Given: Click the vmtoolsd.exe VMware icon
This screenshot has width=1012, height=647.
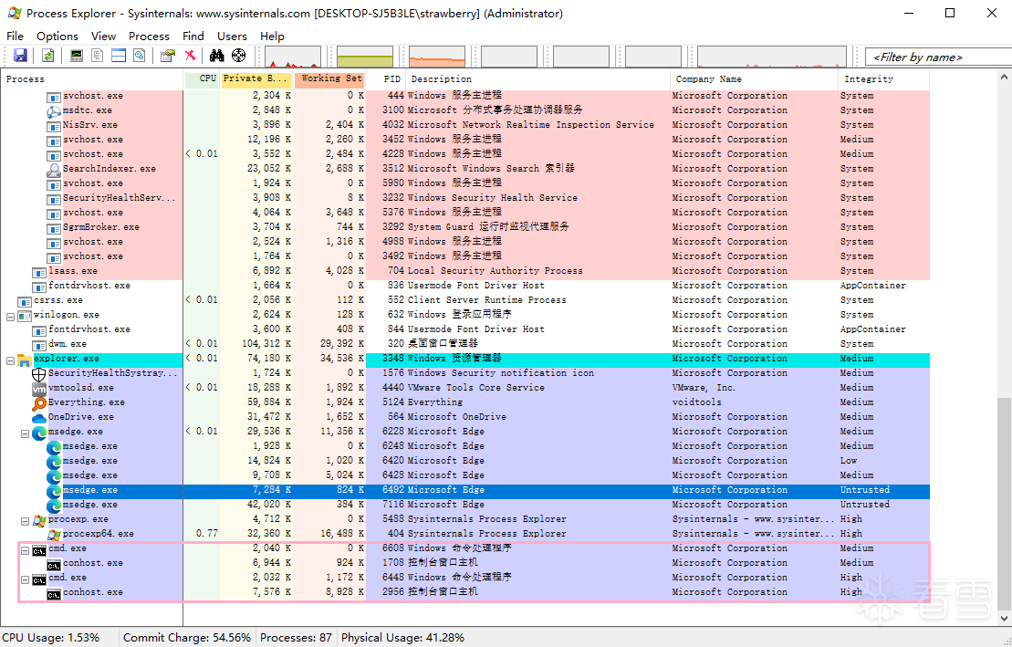Looking at the screenshot, I should click(38, 389).
